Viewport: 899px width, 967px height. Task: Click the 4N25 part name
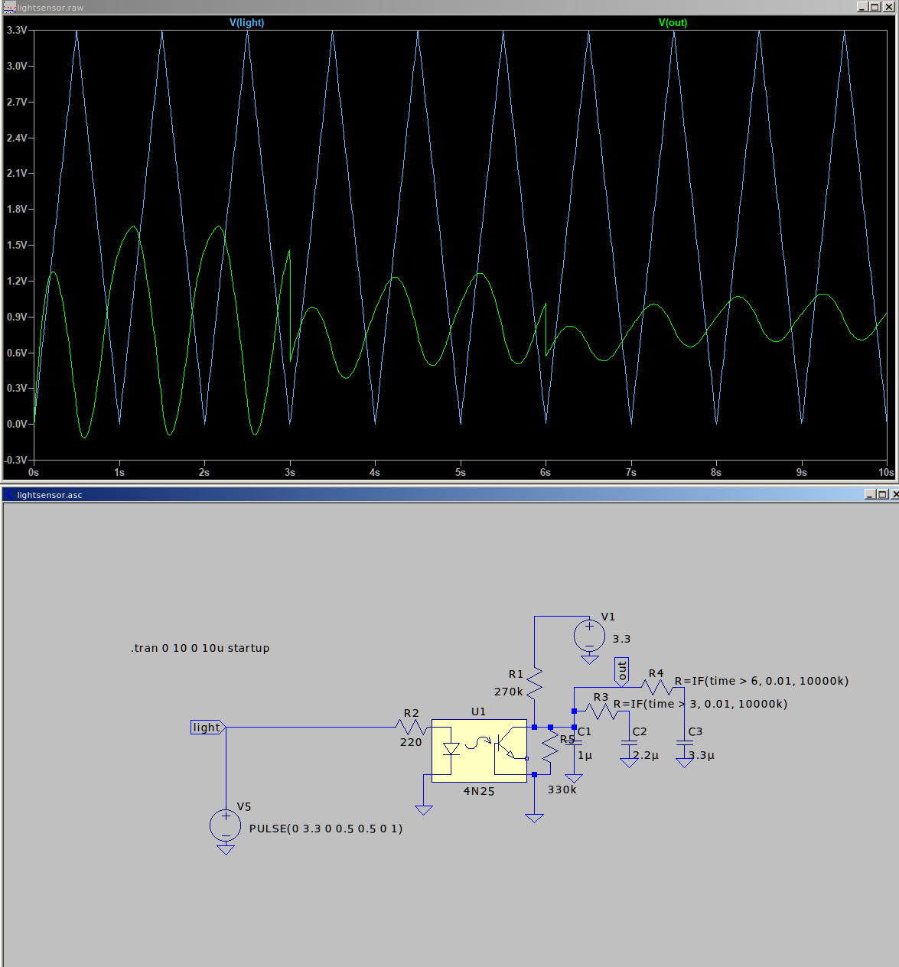tap(479, 791)
